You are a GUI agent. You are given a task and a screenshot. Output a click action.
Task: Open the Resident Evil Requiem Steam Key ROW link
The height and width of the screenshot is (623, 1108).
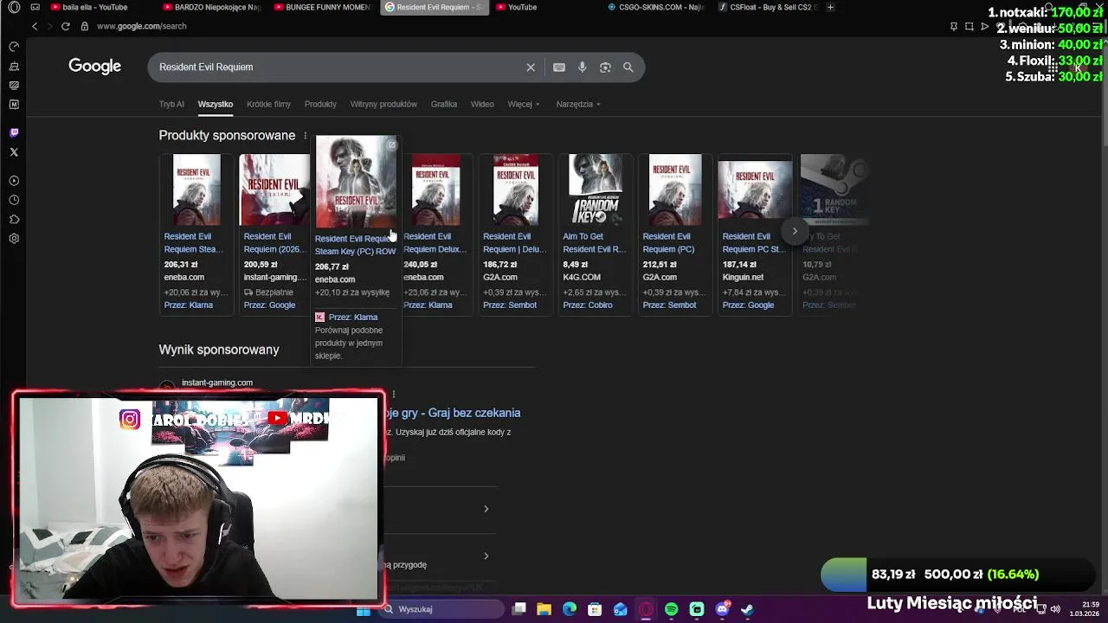click(355, 245)
